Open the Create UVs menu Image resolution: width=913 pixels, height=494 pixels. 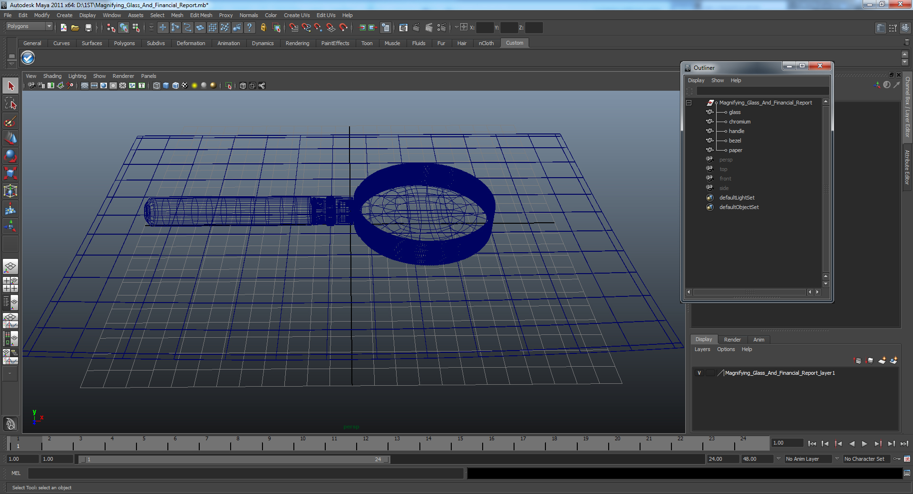tap(297, 15)
